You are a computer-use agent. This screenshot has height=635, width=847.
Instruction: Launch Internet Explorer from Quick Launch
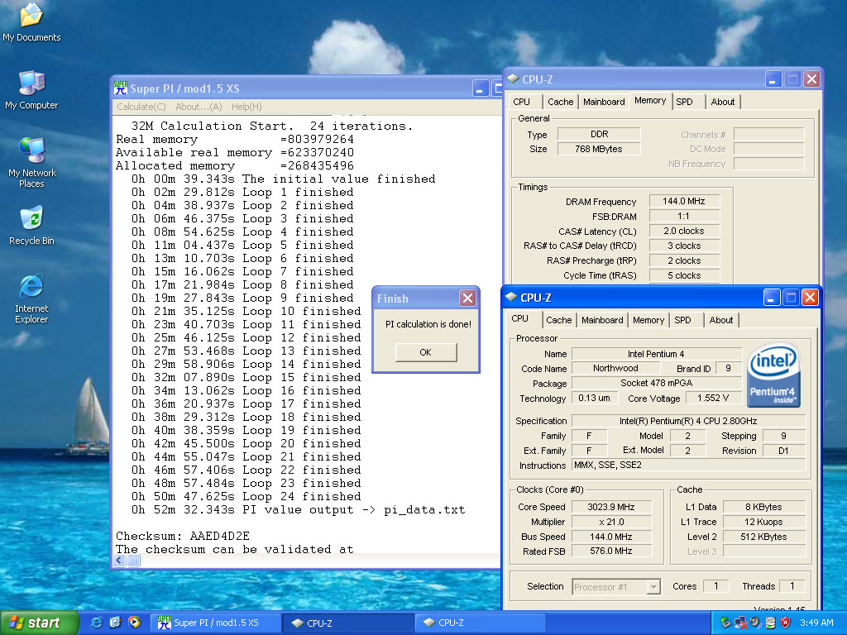(x=97, y=623)
